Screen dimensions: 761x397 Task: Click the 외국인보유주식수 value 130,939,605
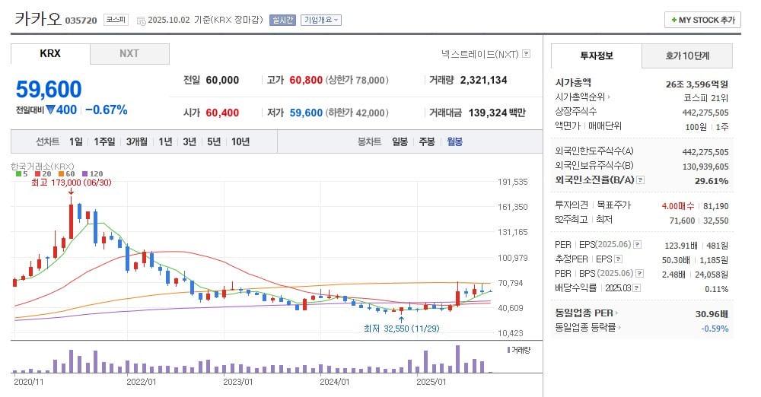pyautogui.click(x=705, y=167)
